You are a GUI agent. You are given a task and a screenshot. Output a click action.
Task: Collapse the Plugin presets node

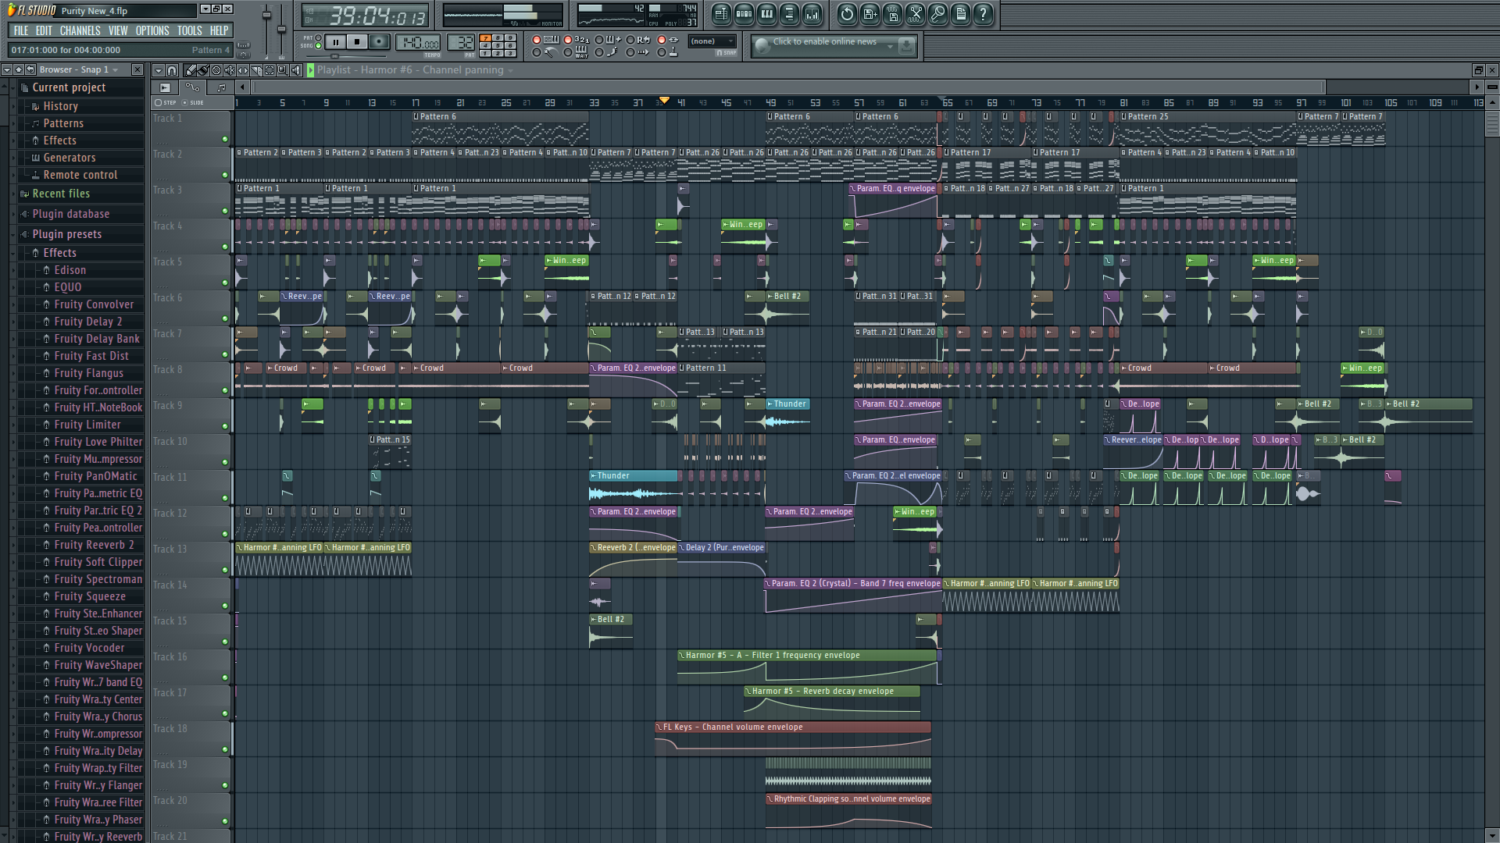(x=14, y=234)
